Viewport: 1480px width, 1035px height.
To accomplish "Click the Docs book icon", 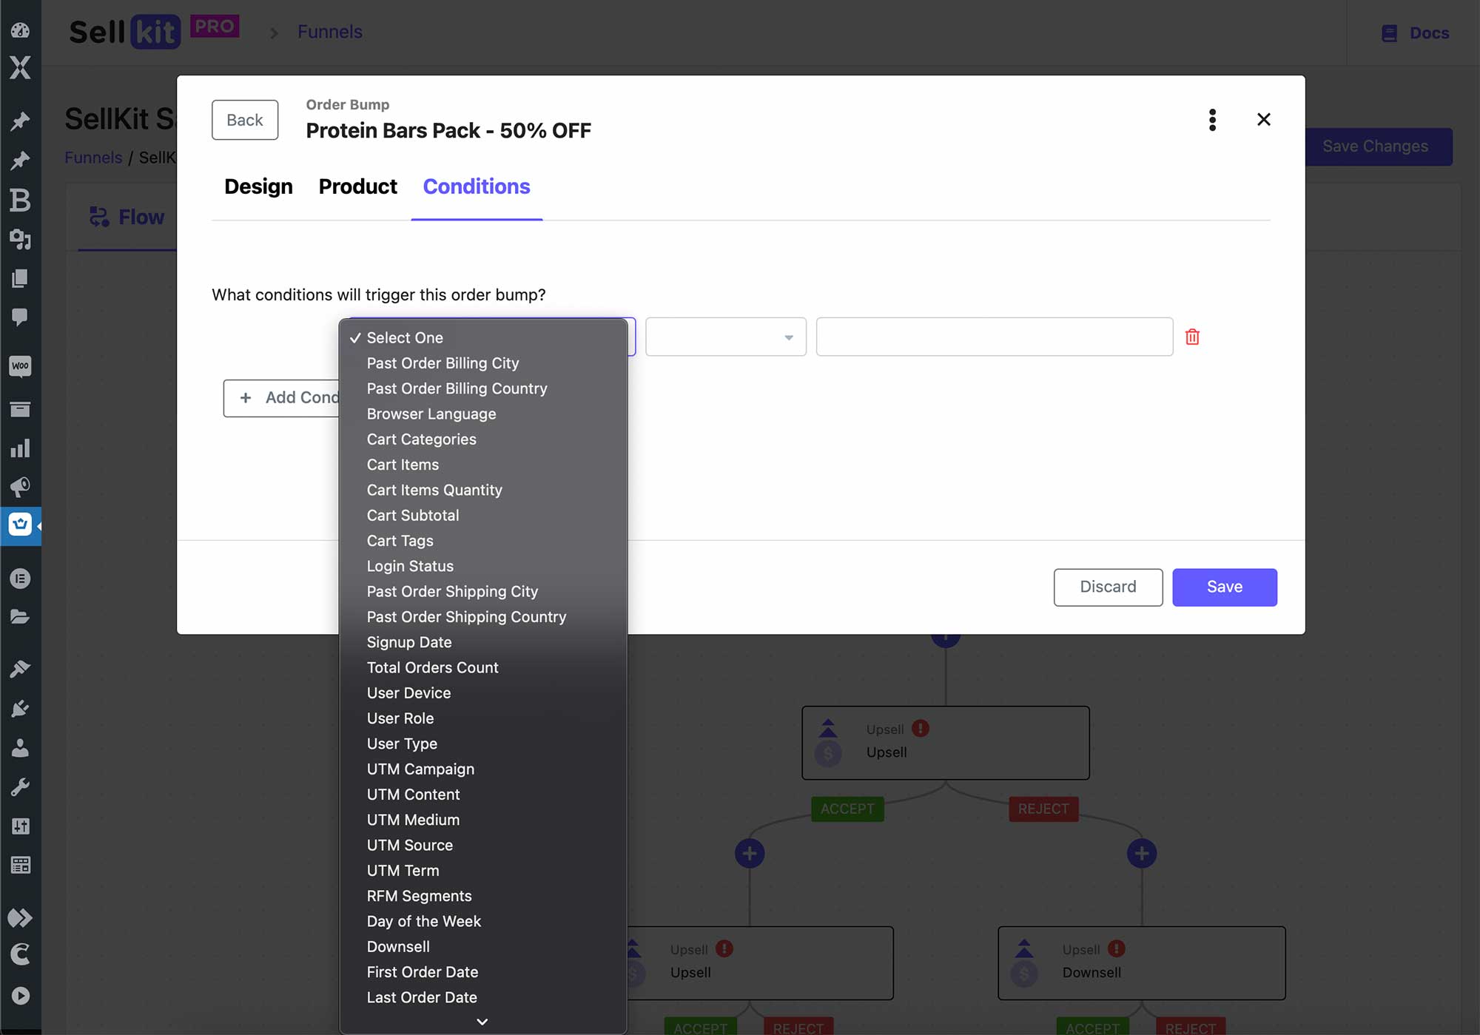I will 1389,33.
